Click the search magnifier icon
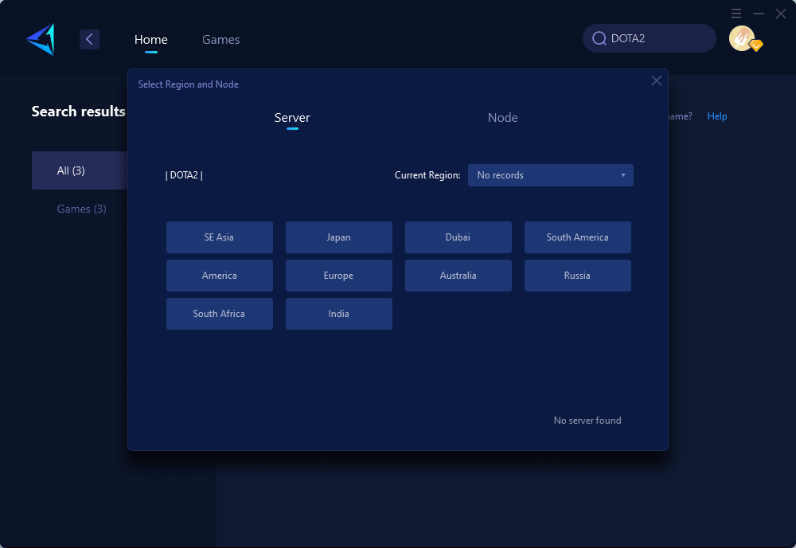This screenshot has height=548, width=796. coord(599,38)
